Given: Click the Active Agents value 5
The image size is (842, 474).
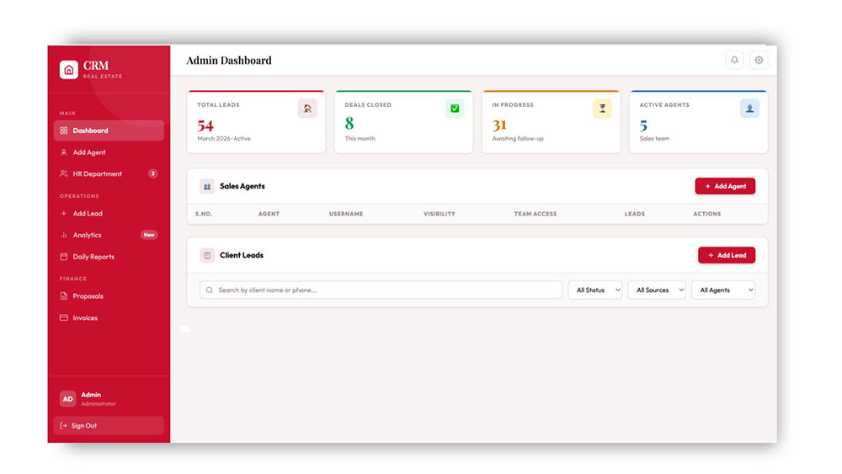Looking at the screenshot, I should pos(643,125).
